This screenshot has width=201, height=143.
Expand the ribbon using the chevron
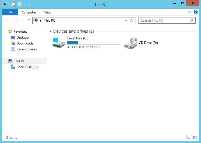[189, 12]
